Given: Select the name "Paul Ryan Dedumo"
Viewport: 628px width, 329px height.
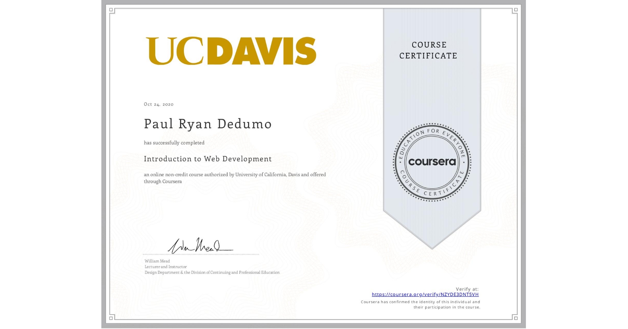Looking at the screenshot, I should [208, 124].
